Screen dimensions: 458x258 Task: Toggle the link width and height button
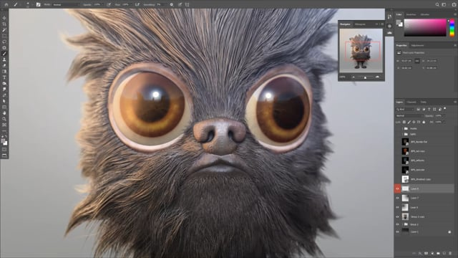pos(416,61)
